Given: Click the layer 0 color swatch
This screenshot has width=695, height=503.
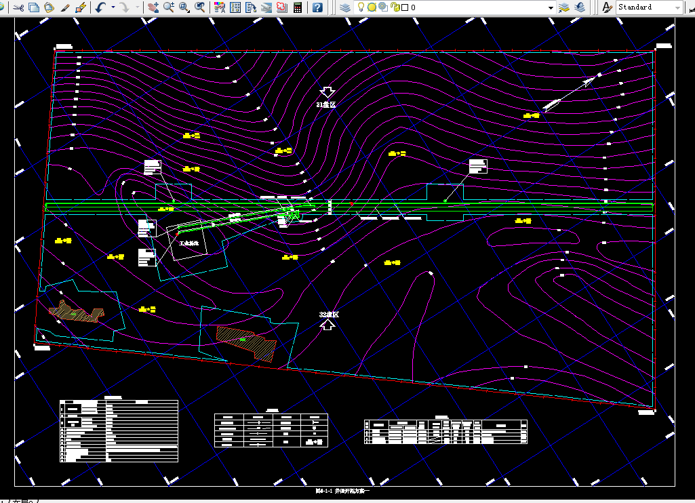Looking at the screenshot, I should [404, 7].
